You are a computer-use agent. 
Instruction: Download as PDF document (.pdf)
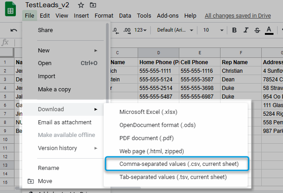click(175, 138)
